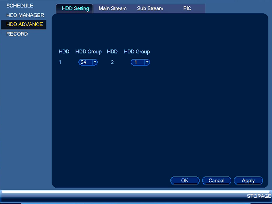Click the HDD number 2 text

coord(112,62)
